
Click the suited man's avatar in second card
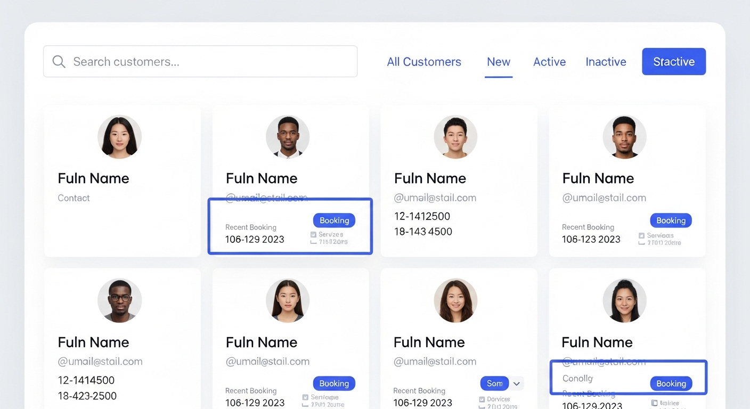tap(288, 137)
